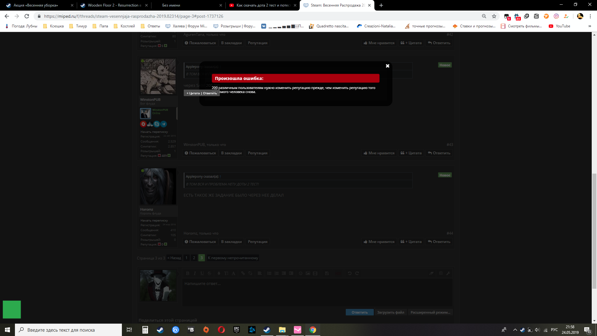Open a new browser tab
This screenshot has width=597, height=336.
[381, 5]
